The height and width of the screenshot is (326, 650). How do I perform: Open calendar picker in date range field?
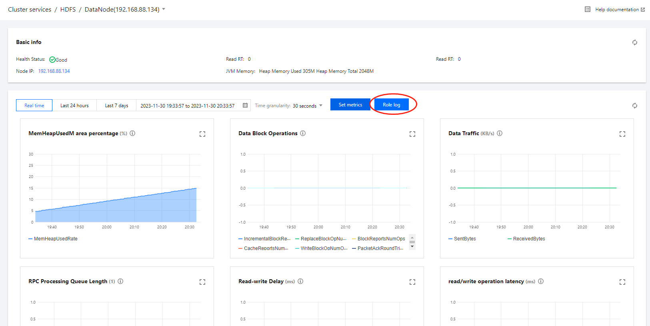click(245, 106)
